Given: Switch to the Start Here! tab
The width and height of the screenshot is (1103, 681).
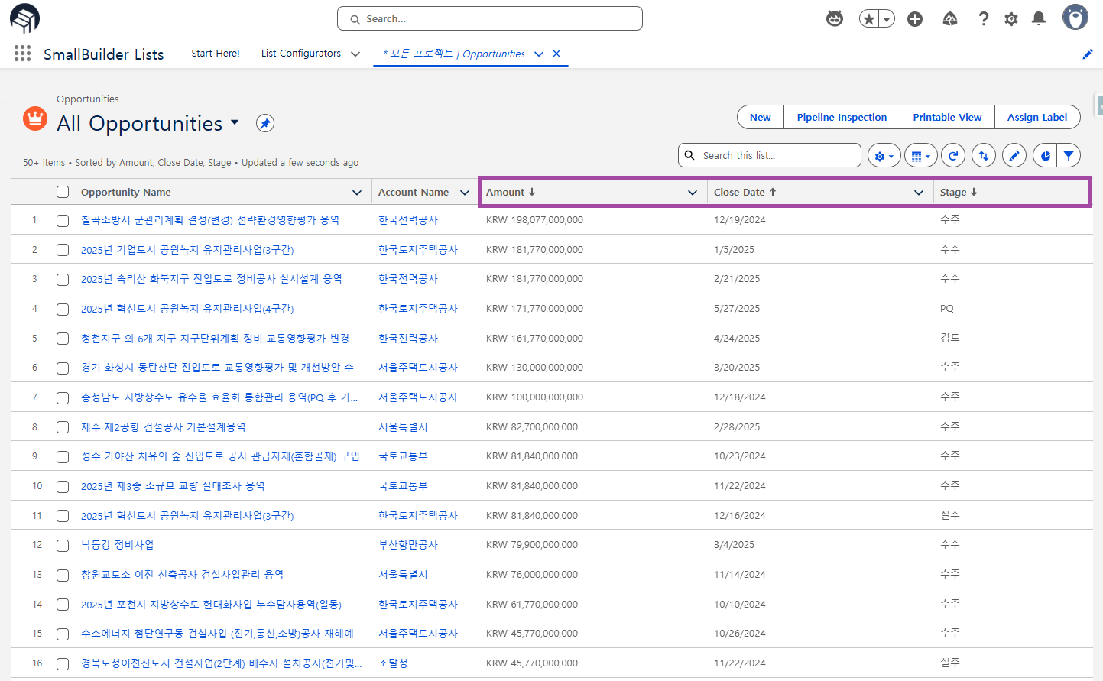Looking at the screenshot, I should point(215,54).
